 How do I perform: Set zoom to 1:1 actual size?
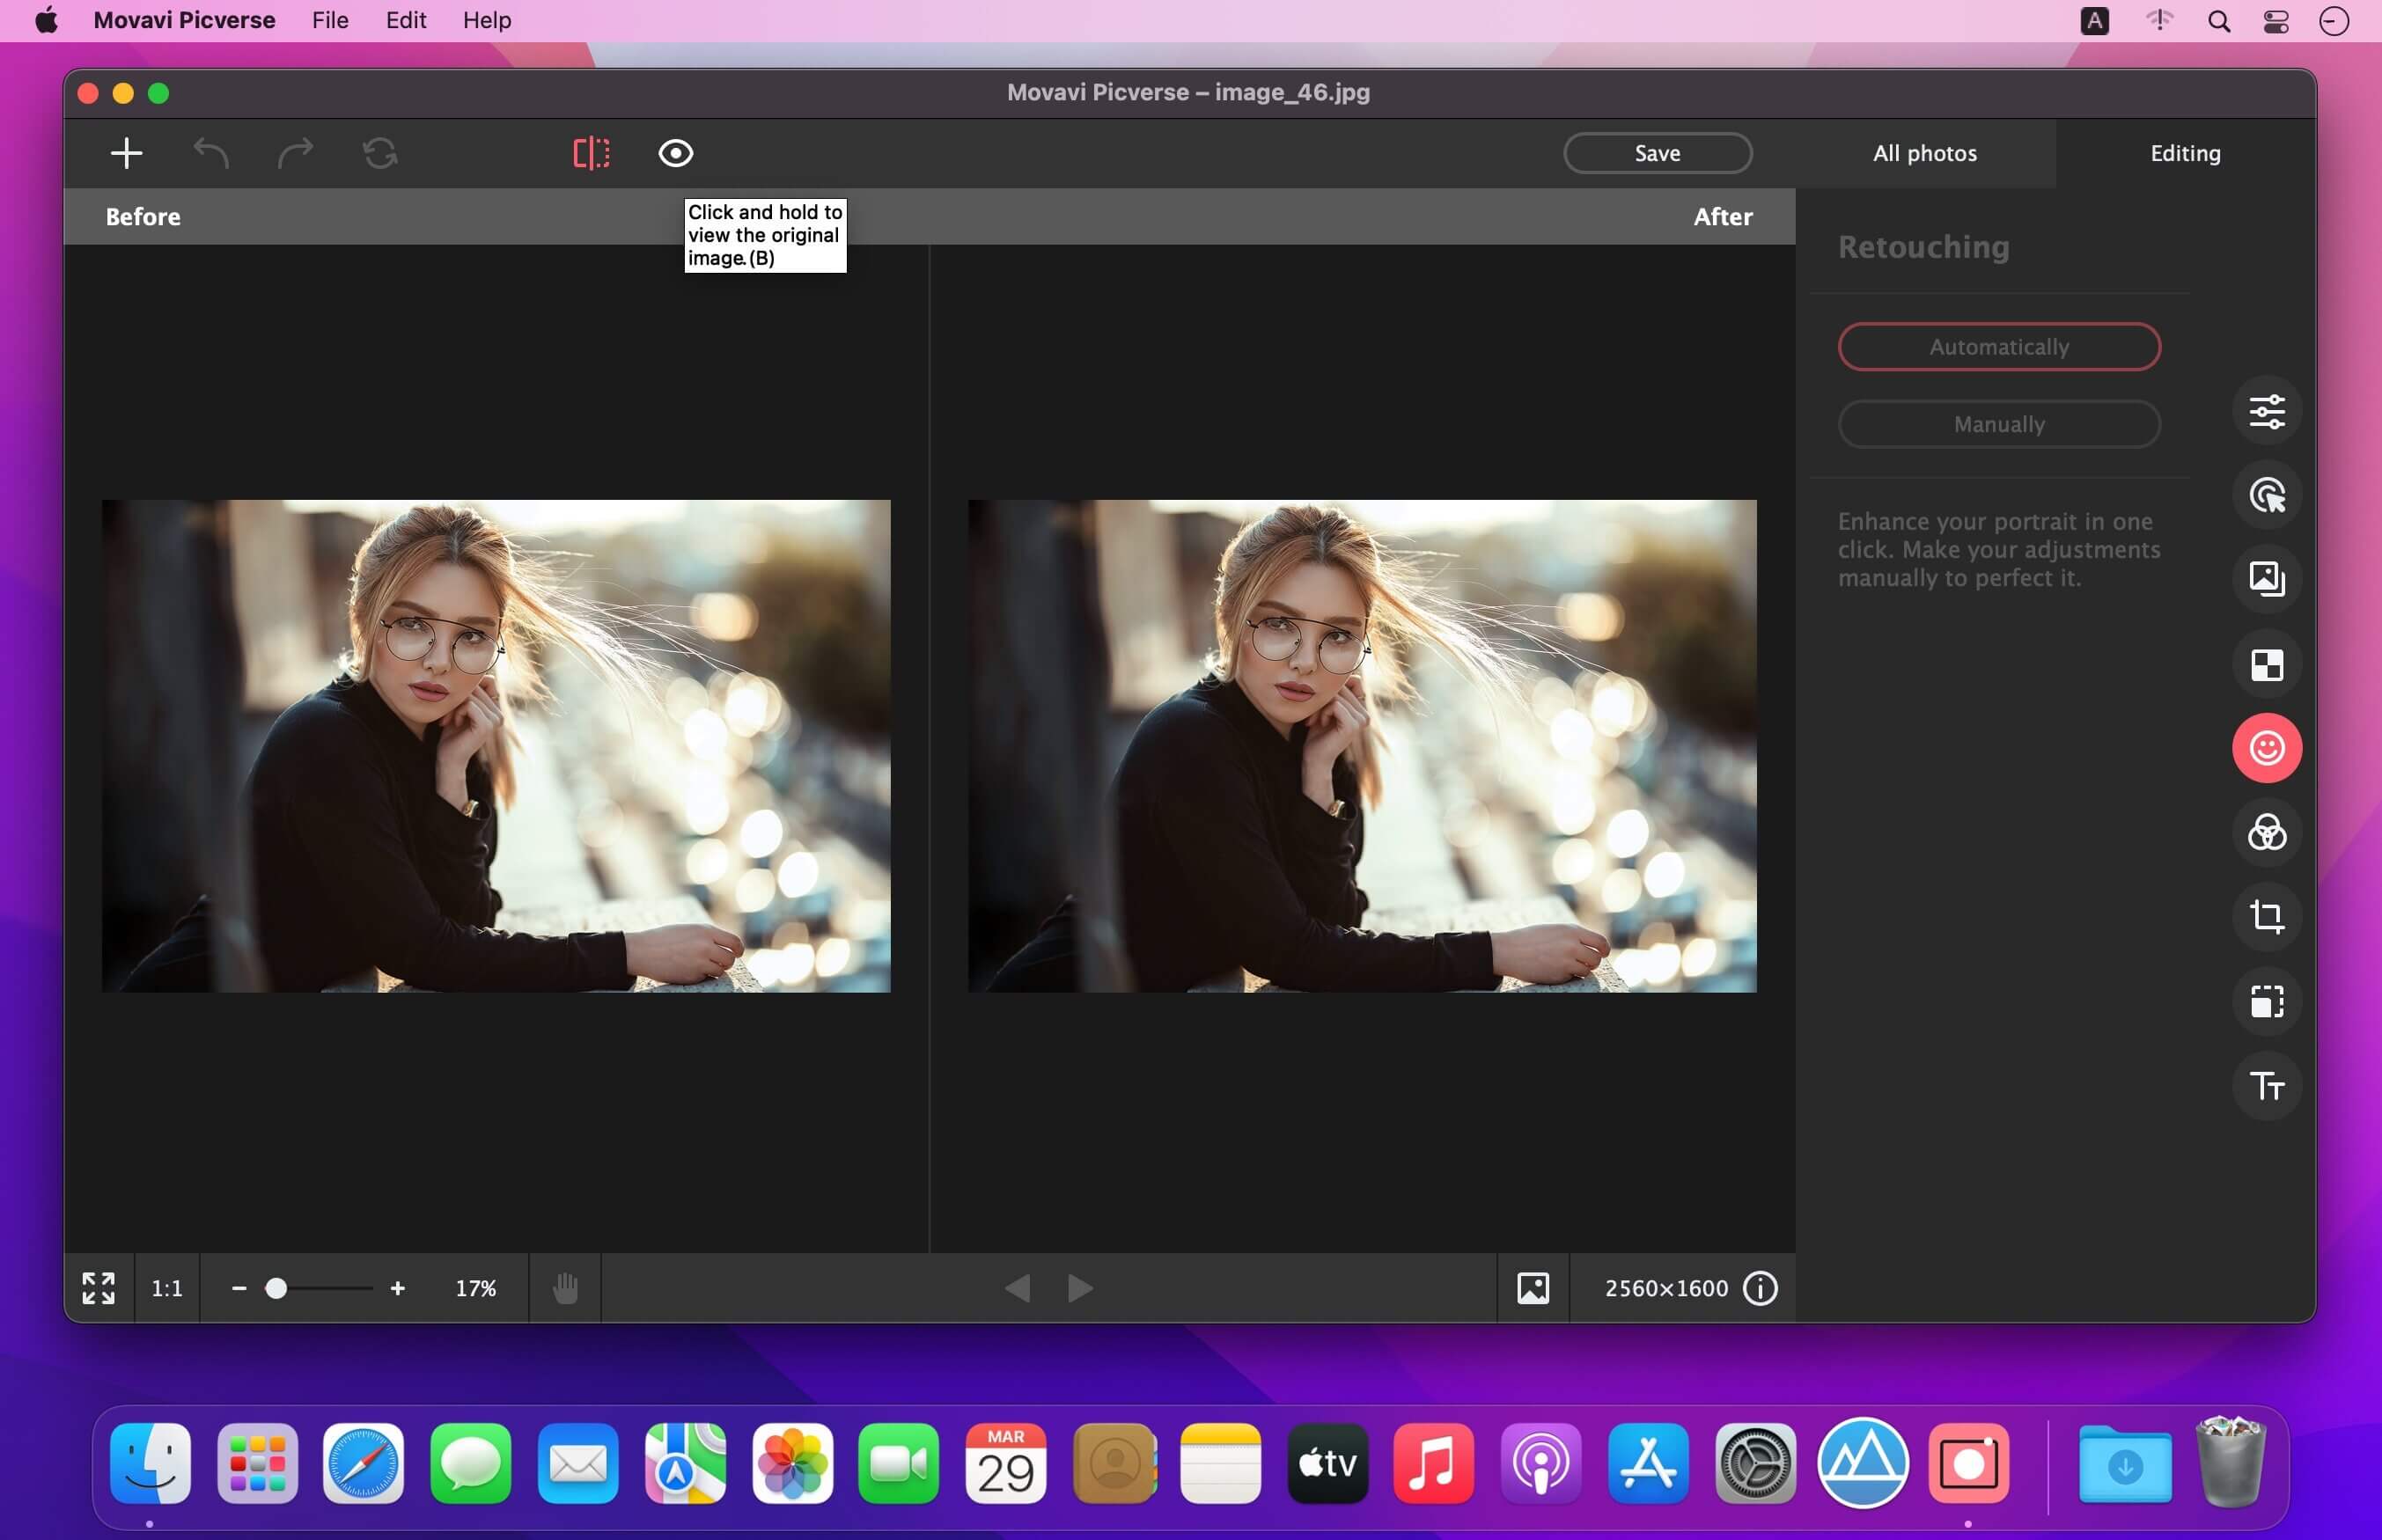point(167,1288)
